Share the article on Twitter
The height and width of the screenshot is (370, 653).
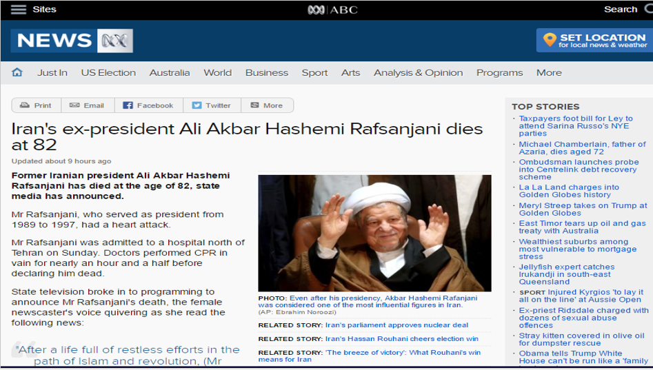(x=212, y=105)
